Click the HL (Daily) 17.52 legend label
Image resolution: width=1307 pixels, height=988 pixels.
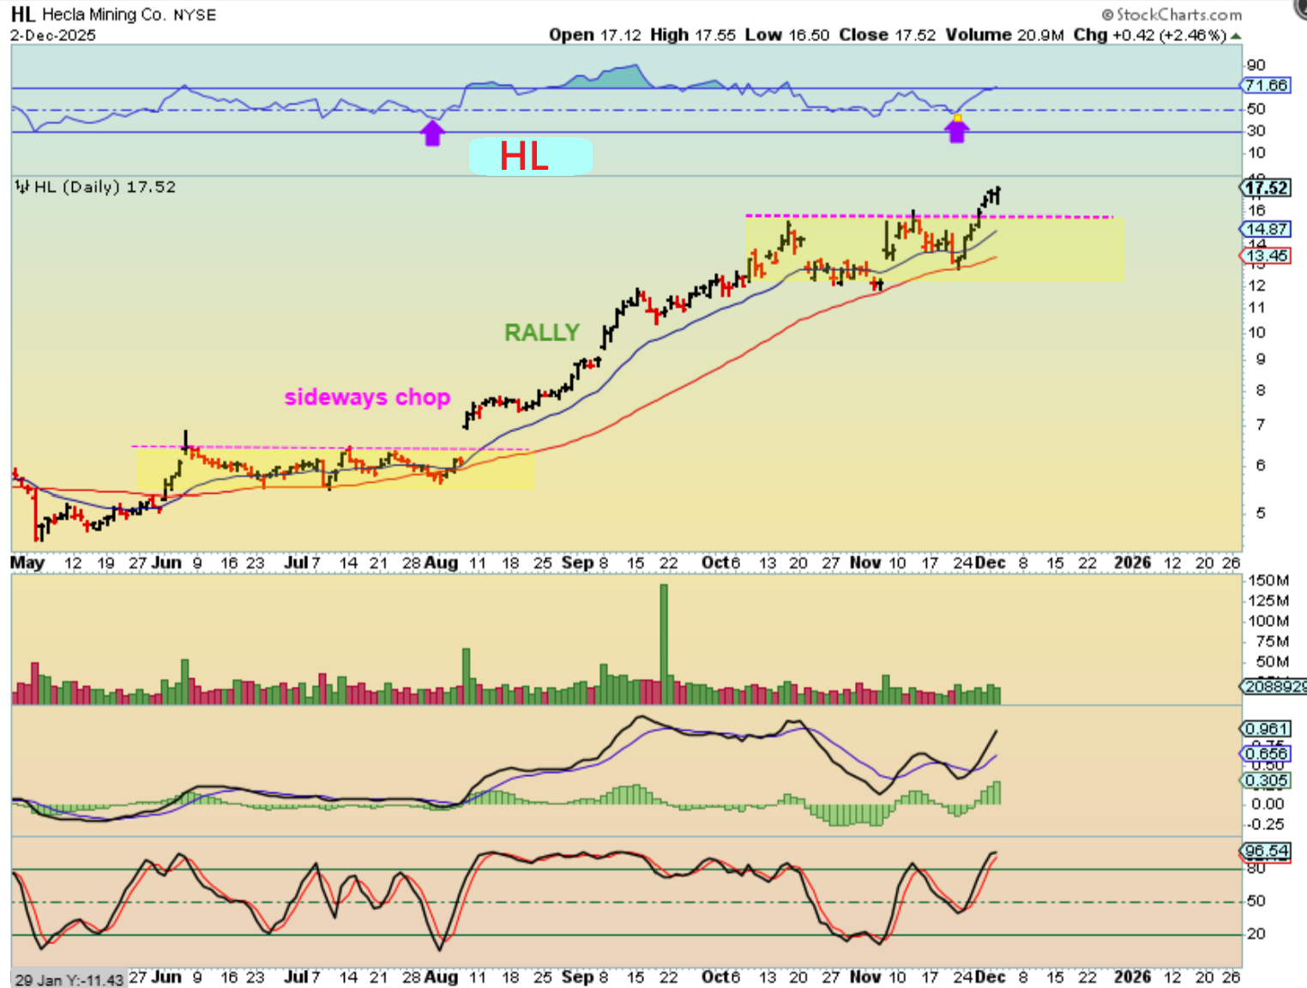coord(105,187)
